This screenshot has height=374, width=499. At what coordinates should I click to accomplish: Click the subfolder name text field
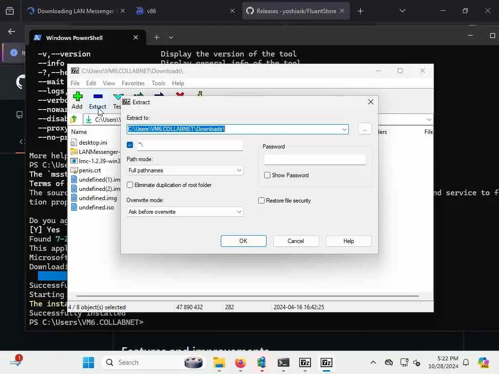[190, 145]
